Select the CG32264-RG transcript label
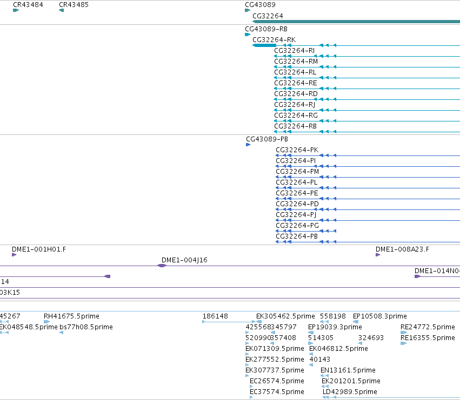 click(296, 116)
